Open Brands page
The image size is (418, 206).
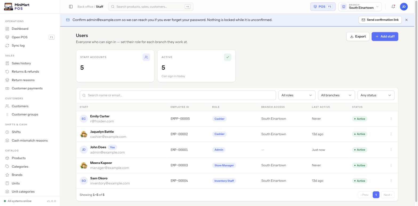pyautogui.click(x=30, y=175)
